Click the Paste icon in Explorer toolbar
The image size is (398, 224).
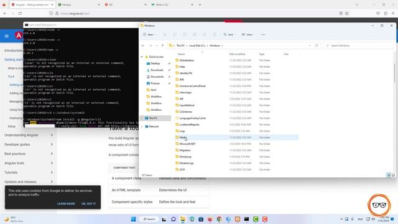click(185, 35)
